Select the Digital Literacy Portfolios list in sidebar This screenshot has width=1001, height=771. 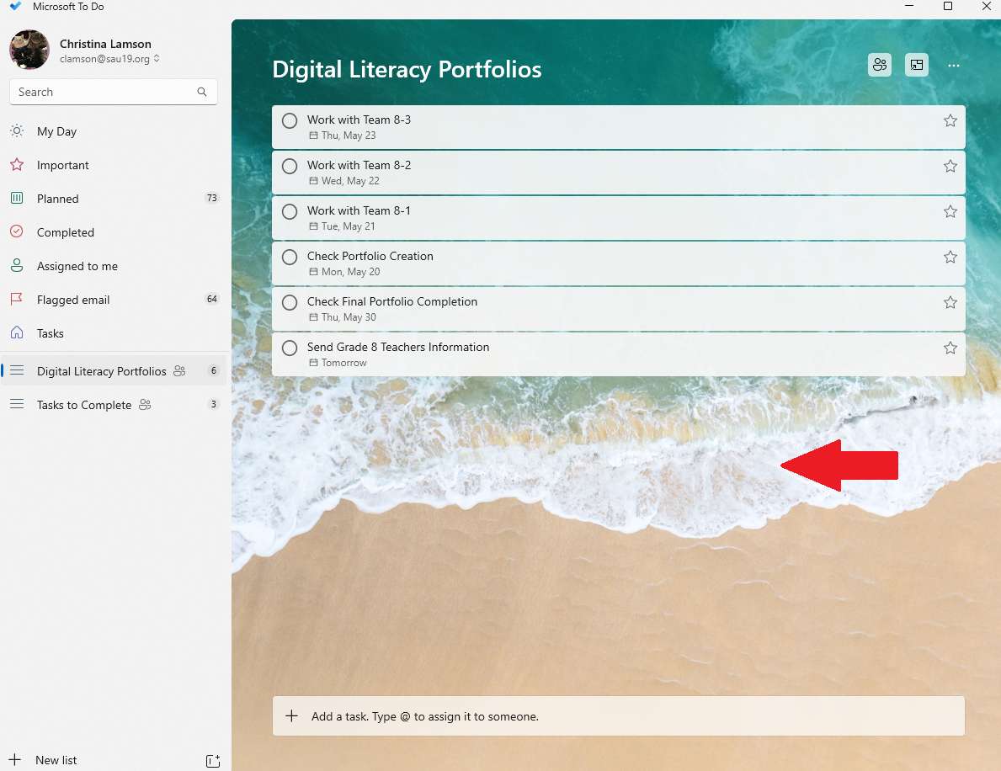point(114,371)
